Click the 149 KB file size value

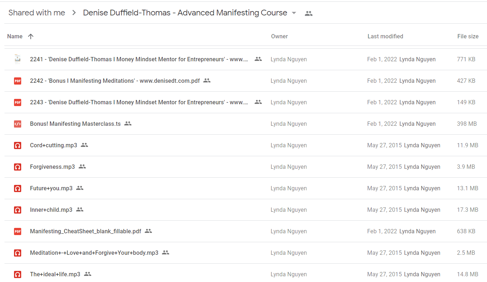(x=466, y=102)
